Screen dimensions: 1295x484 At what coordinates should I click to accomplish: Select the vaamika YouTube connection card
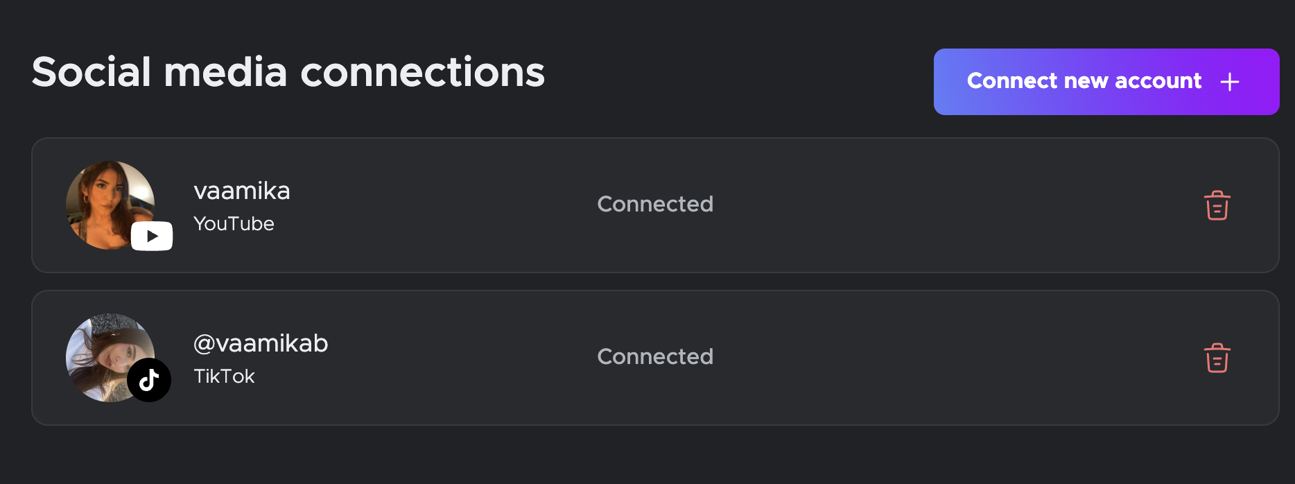tap(655, 205)
